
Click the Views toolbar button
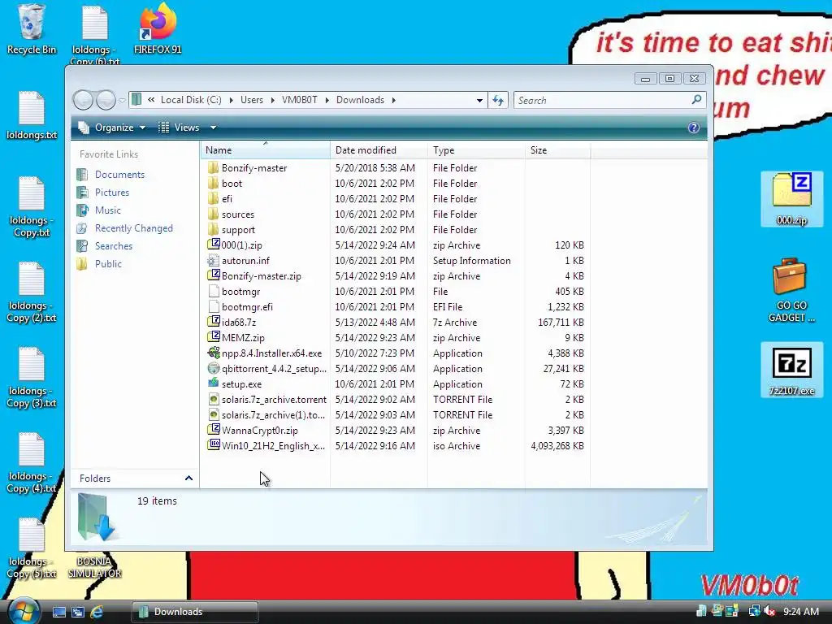pos(180,128)
